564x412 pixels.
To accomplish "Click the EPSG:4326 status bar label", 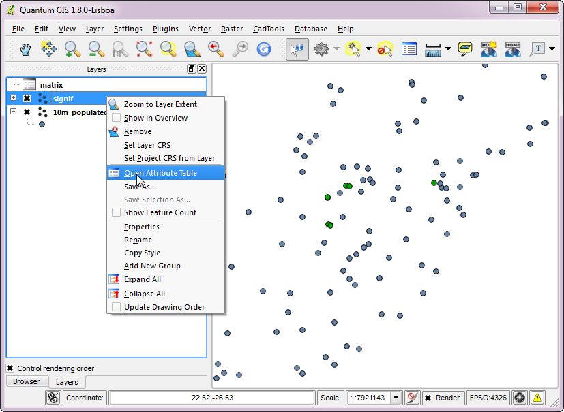I will point(488,398).
